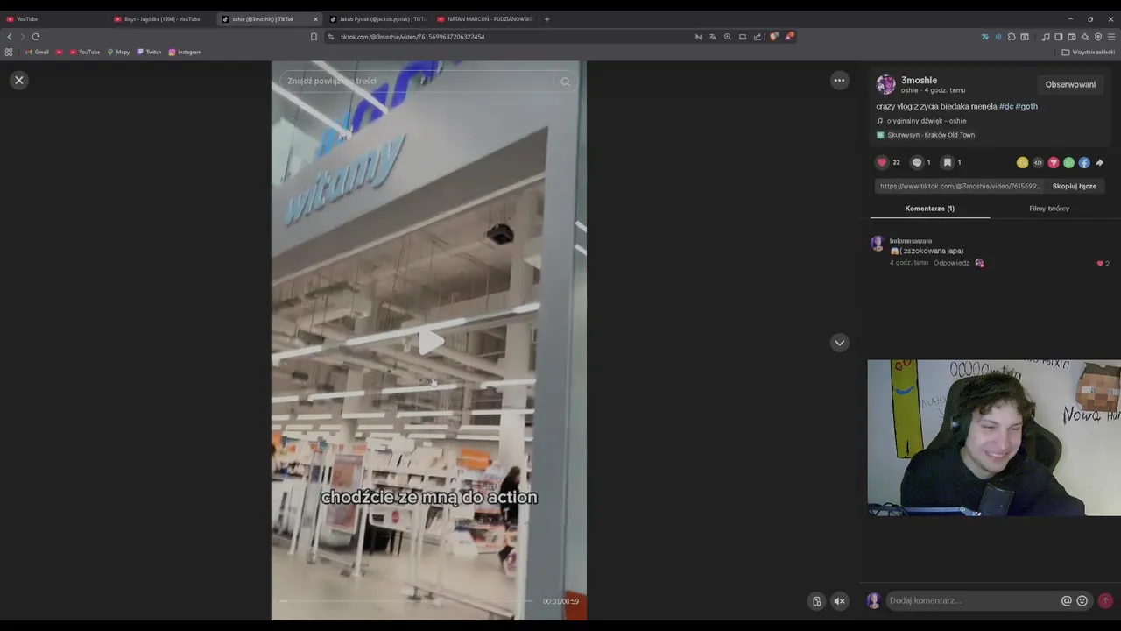The width and height of the screenshot is (1121, 631).
Task: Open 'Mapy' bookmark
Action: (x=118, y=52)
